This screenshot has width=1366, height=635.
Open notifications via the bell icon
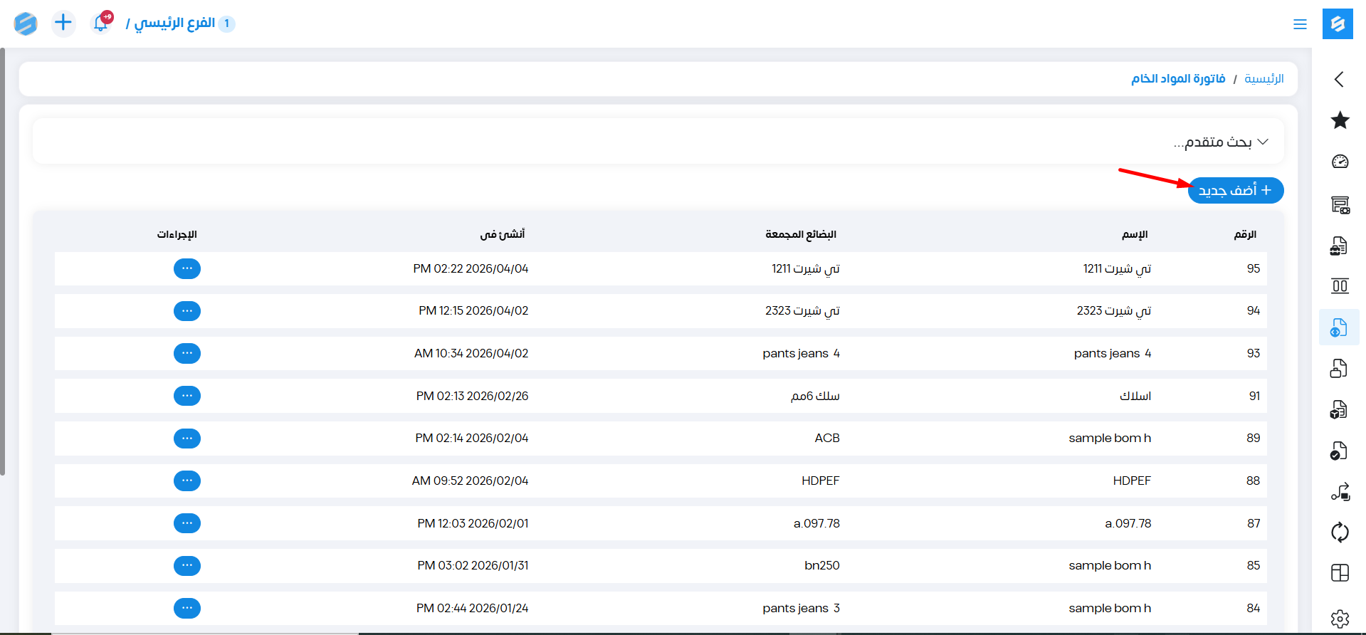click(x=101, y=23)
